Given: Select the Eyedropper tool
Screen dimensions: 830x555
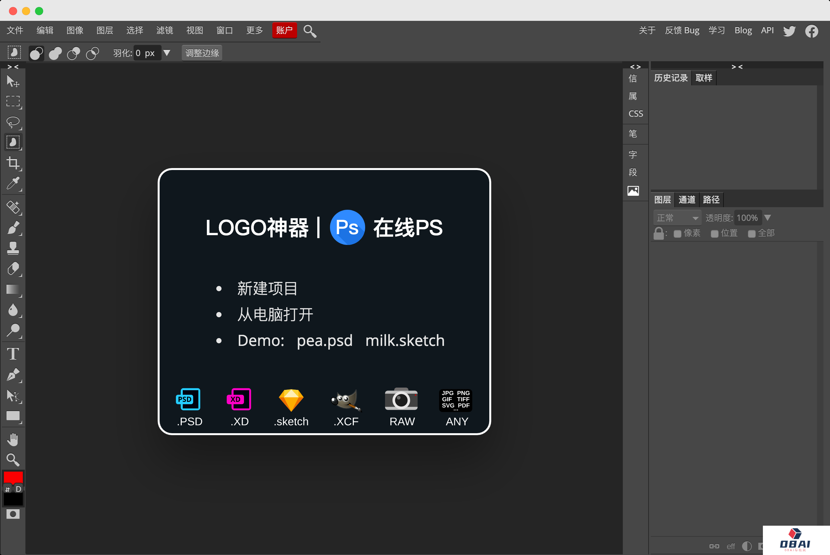Looking at the screenshot, I should [13, 184].
